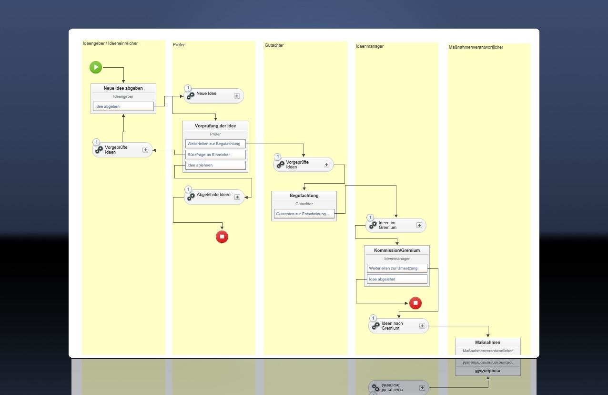The width and height of the screenshot is (608, 395).
Task: Expand the Neue Idee subprocess
Action: coord(237,96)
